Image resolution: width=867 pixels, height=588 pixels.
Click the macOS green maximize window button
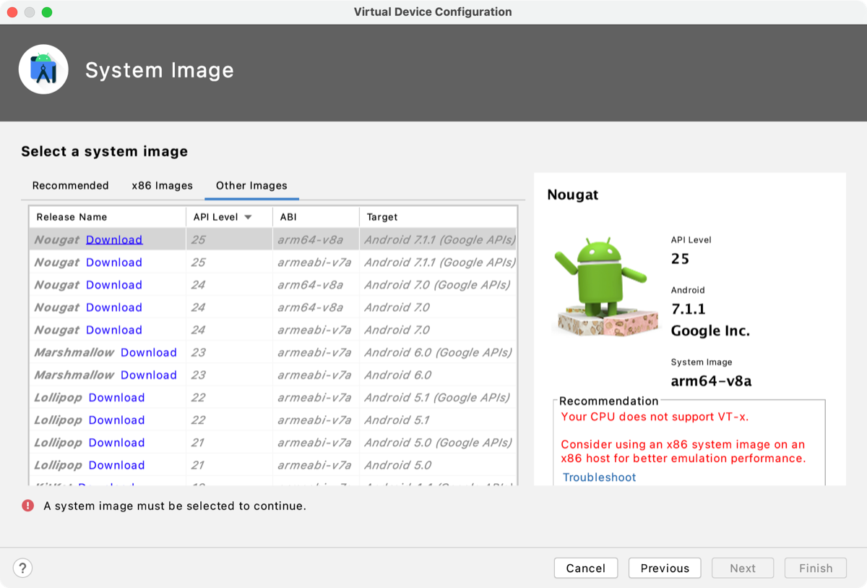tap(47, 12)
